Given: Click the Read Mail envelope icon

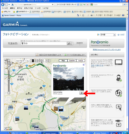Looking at the screenshot, I should tap(88, 15).
